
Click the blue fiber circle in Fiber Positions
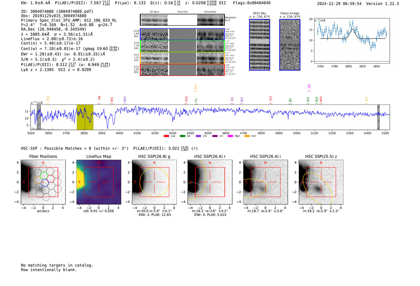pyautogui.click(x=45, y=182)
